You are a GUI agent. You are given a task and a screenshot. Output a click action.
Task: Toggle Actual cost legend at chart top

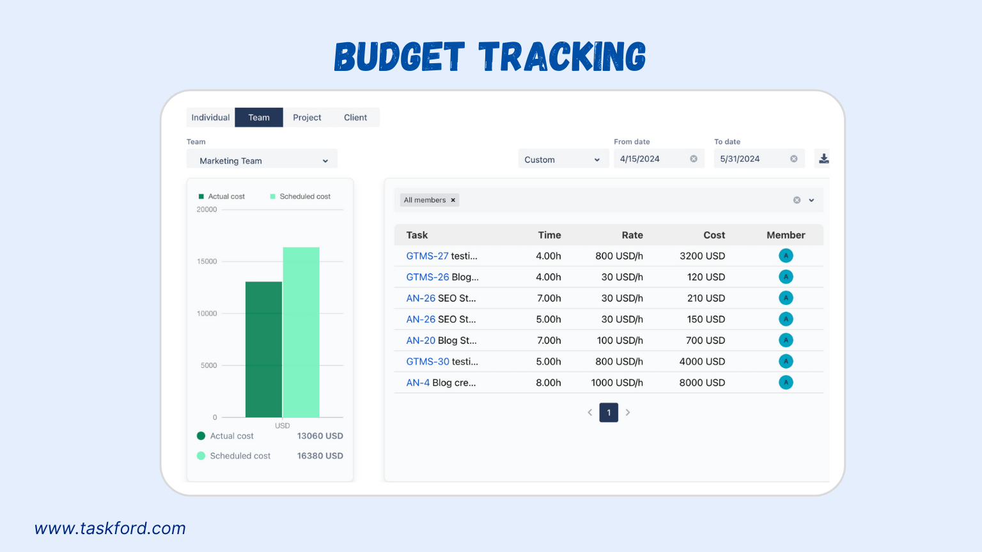pos(222,197)
